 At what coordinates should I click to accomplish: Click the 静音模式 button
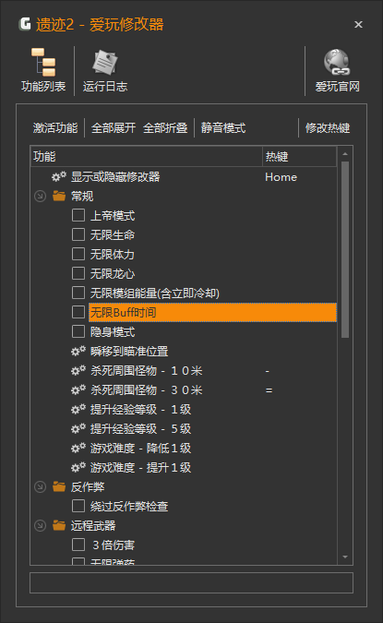point(223,128)
